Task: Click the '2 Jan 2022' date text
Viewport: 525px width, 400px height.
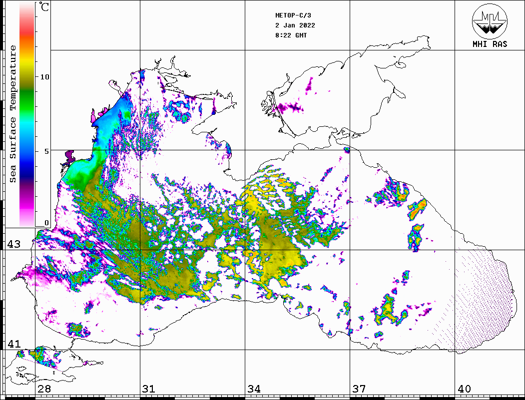Action: [295, 25]
